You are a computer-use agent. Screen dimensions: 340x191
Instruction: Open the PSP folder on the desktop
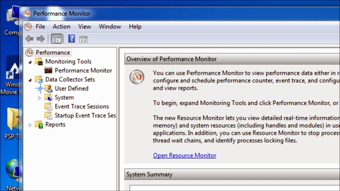click(x=12, y=123)
